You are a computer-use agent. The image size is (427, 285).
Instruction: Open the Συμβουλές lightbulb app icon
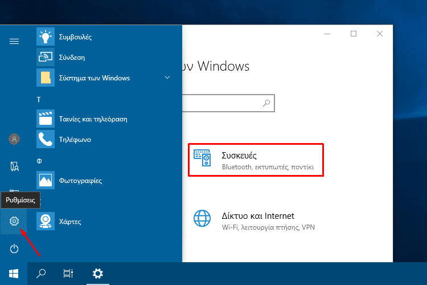click(46, 36)
